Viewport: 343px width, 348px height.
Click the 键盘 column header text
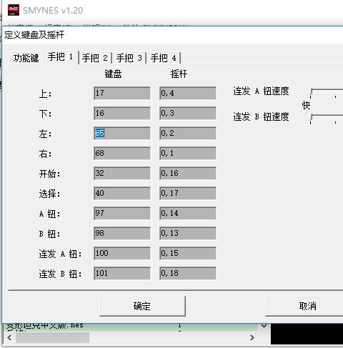pos(113,74)
